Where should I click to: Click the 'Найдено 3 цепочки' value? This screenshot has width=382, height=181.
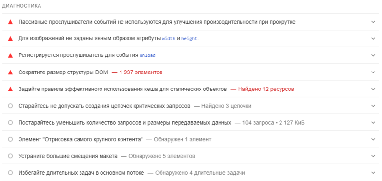tap(226, 106)
